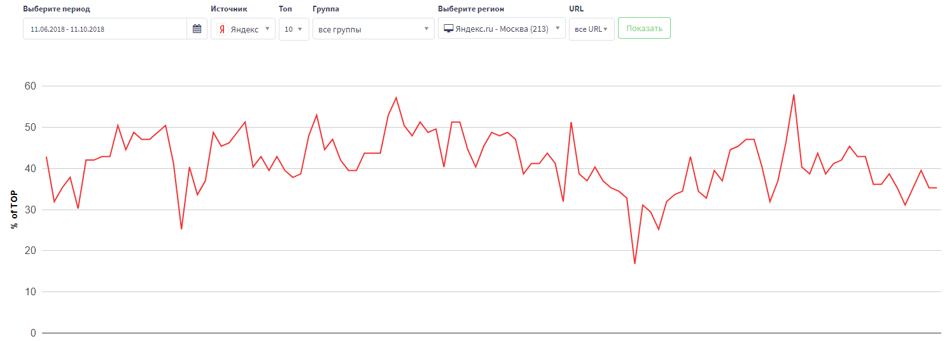Click the 'Источник' label text
947x341 pixels.
point(229,10)
